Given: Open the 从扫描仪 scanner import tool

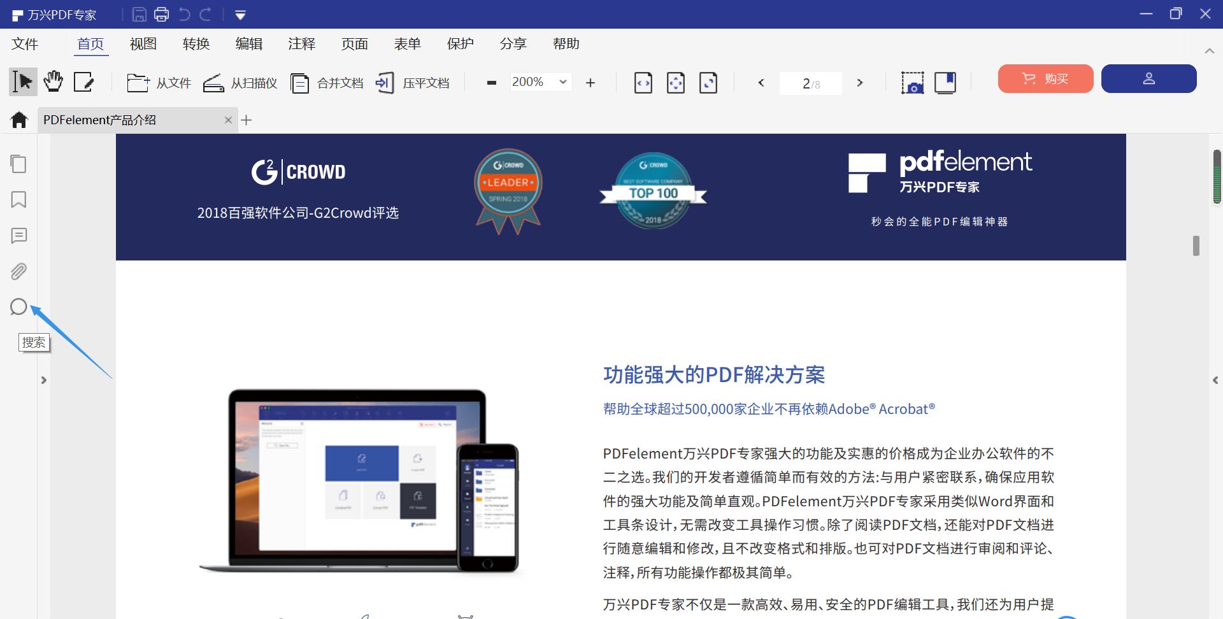Looking at the screenshot, I should tap(240, 83).
